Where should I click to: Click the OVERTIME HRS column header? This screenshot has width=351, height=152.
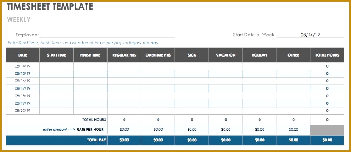pyautogui.click(x=158, y=55)
